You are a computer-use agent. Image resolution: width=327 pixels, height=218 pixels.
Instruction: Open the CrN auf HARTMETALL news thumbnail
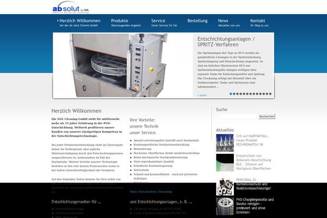point(225,143)
